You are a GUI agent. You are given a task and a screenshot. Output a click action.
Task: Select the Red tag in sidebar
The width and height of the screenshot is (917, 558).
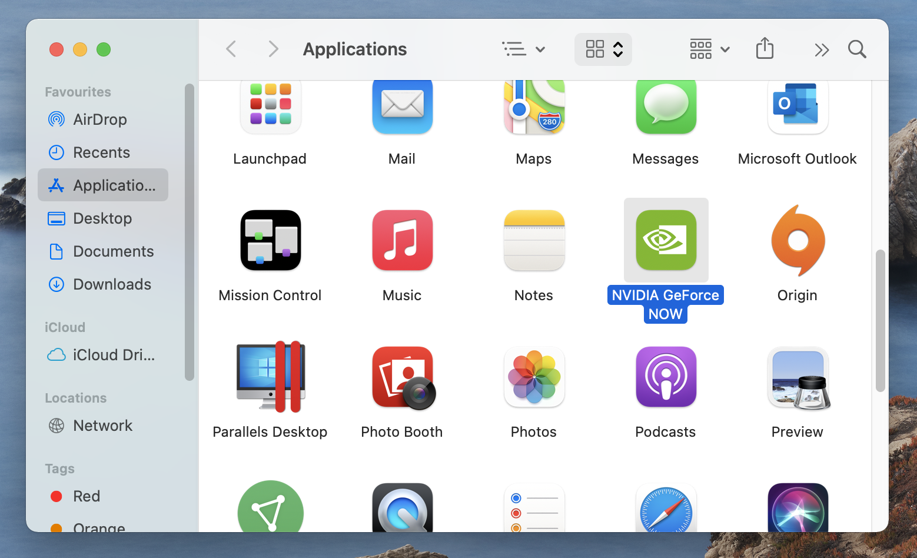86,496
